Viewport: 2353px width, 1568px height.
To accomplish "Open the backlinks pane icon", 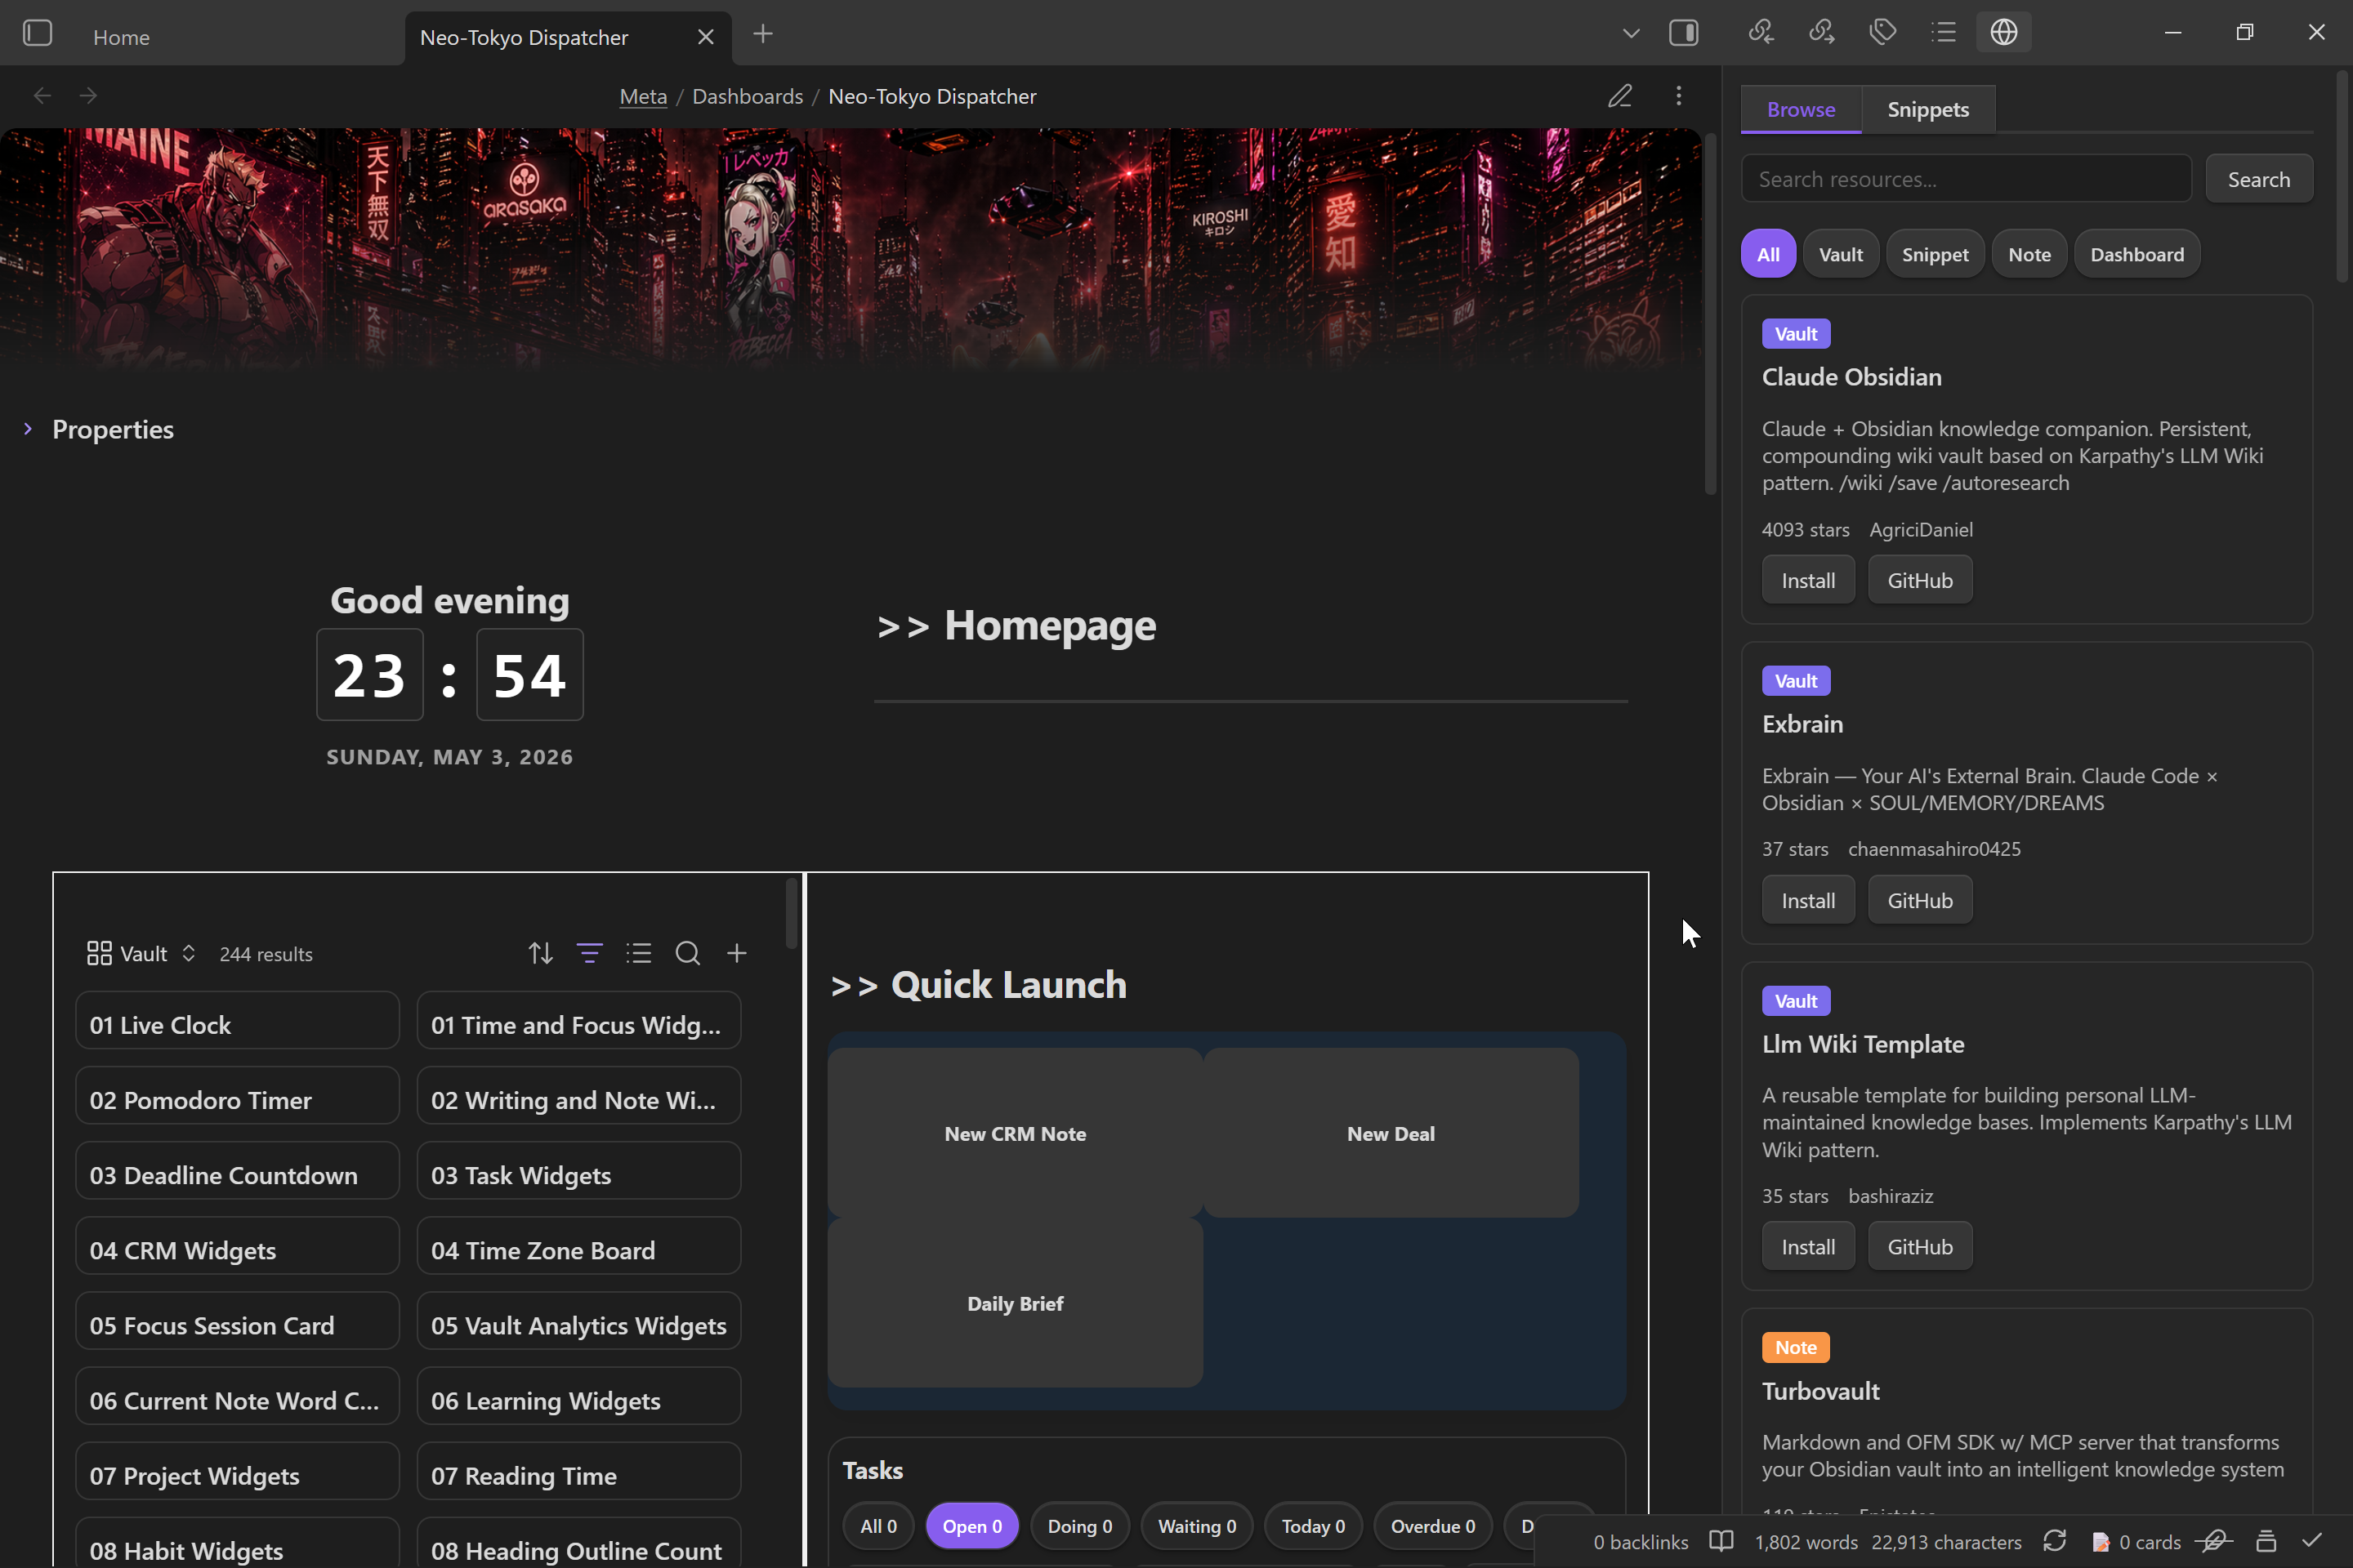I will 1761,32.
